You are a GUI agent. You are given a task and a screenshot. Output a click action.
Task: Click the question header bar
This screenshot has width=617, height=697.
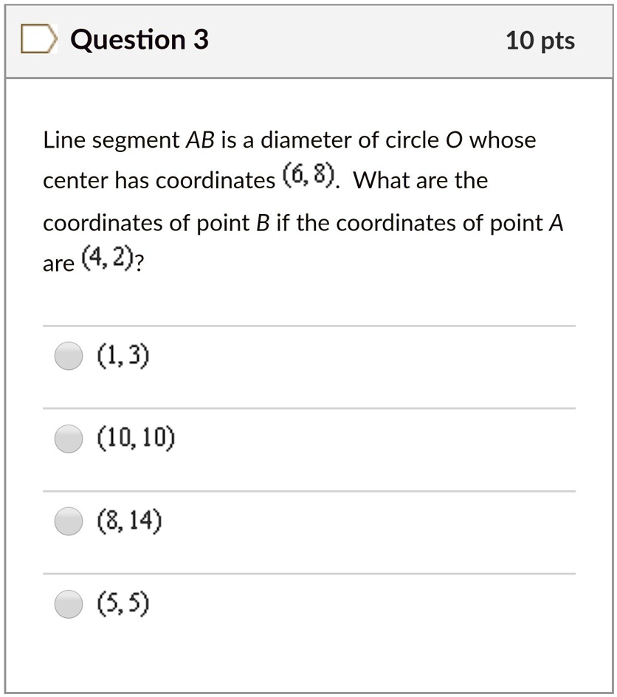[308, 40]
